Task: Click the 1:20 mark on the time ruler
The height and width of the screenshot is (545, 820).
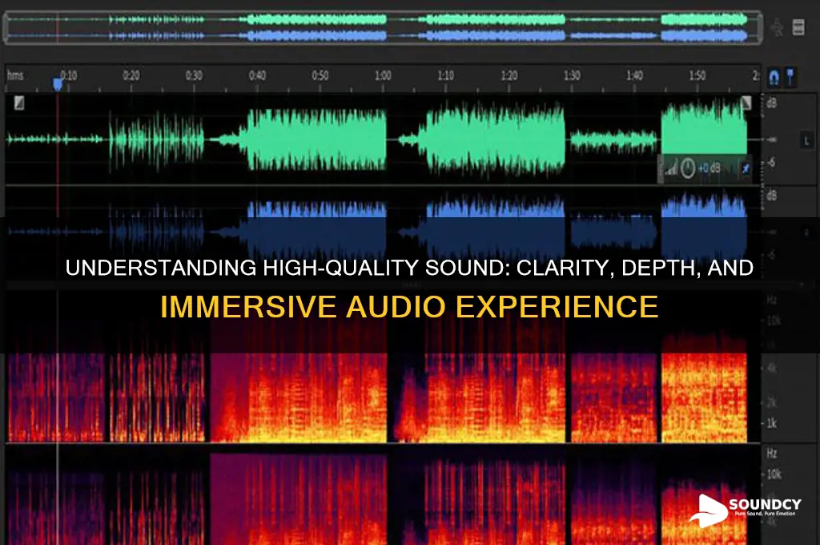Action: coord(508,75)
